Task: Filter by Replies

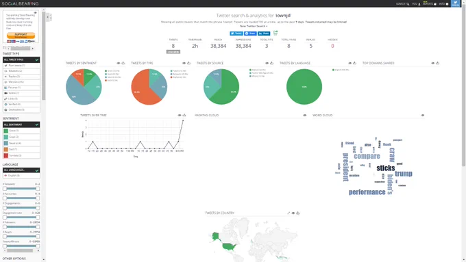Action: pos(21,76)
